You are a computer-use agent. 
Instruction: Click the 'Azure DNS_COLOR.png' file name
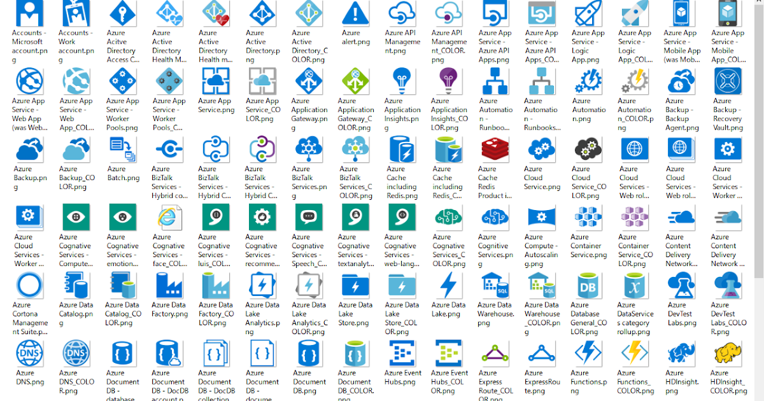coord(77,382)
